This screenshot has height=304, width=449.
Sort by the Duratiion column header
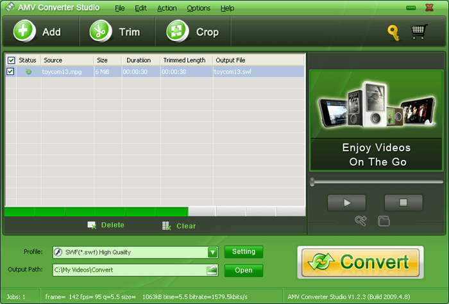tap(141, 60)
